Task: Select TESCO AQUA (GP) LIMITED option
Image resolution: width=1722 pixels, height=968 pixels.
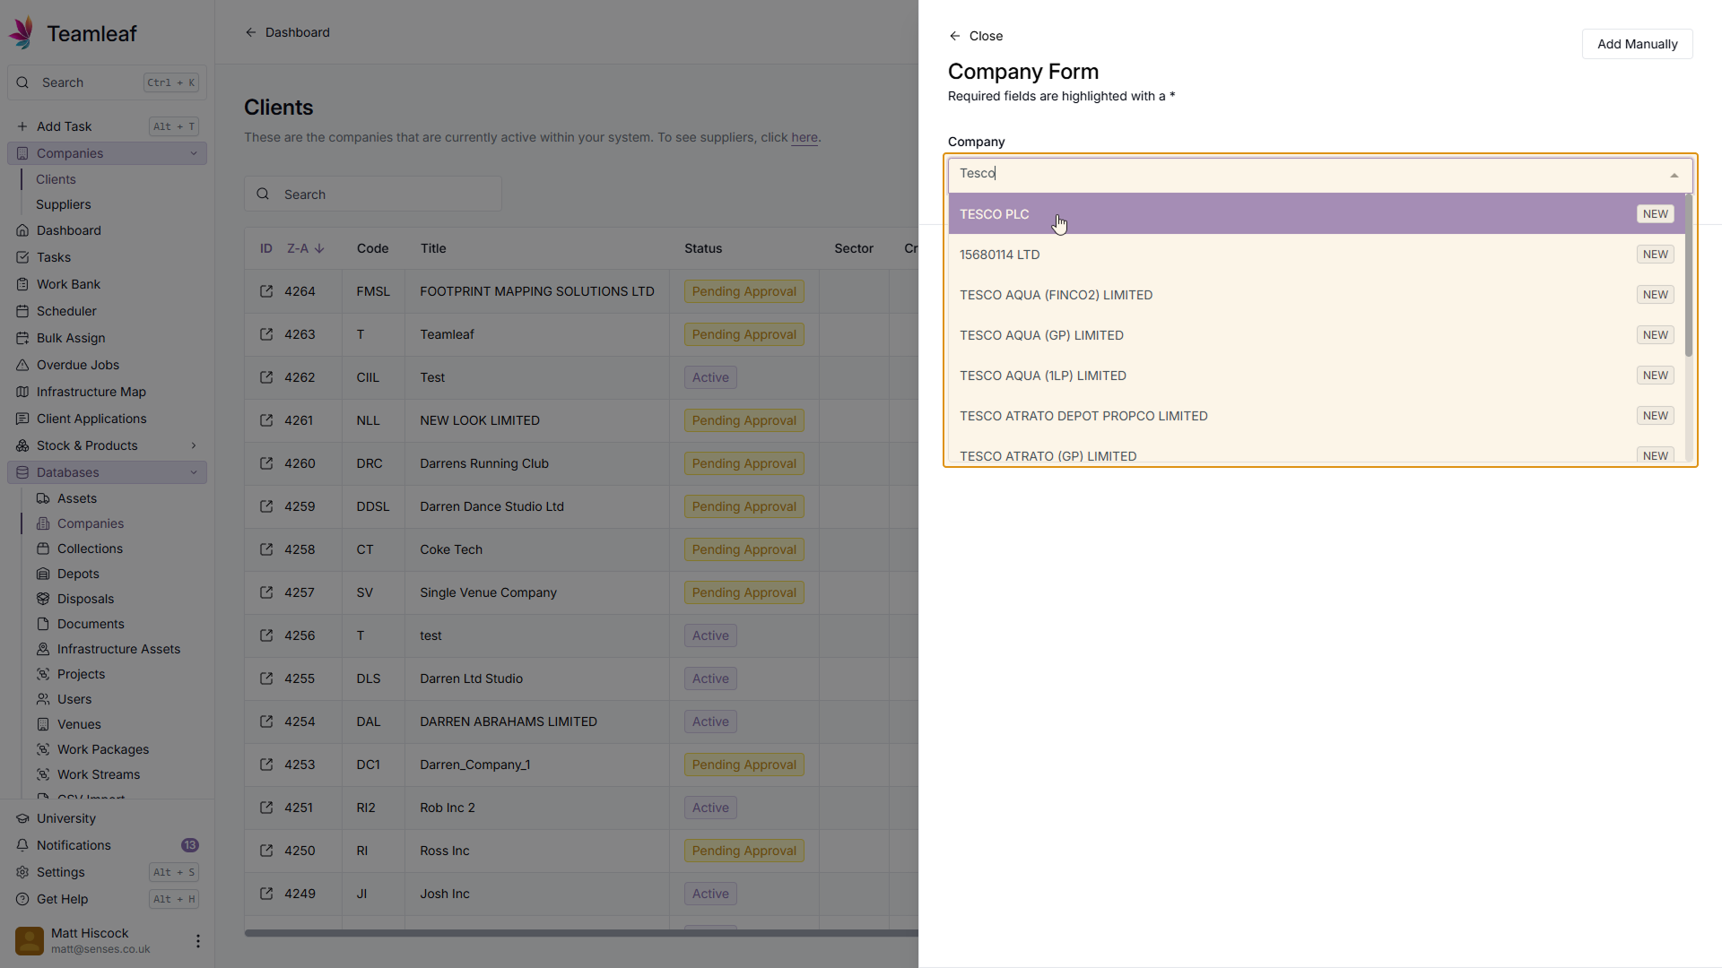Action: tap(1041, 335)
